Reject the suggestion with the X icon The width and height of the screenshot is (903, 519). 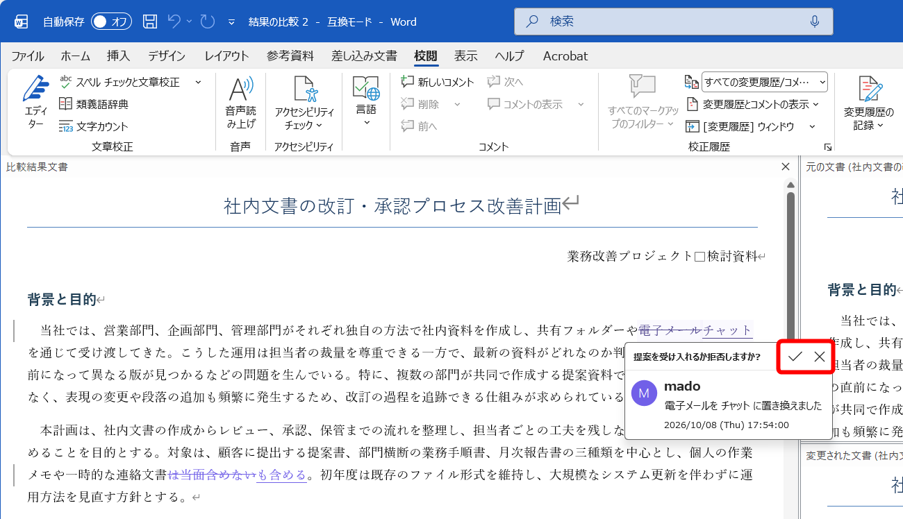pyautogui.click(x=820, y=357)
